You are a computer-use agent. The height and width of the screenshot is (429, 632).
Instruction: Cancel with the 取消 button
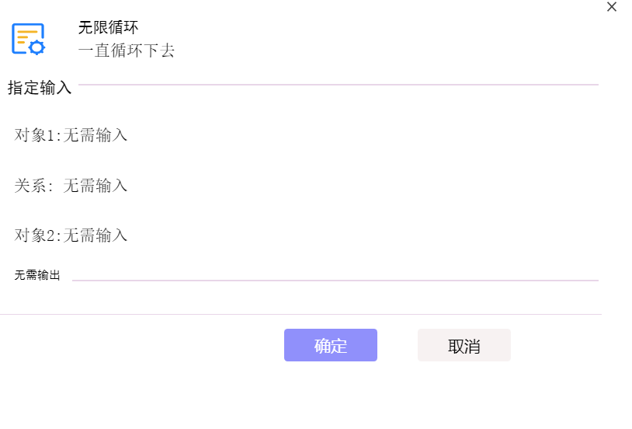(x=464, y=345)
